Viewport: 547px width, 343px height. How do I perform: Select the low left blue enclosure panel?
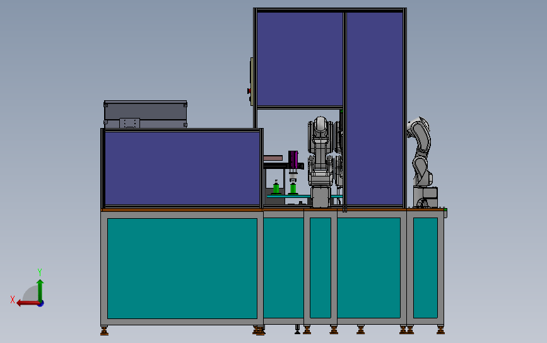point(182,168)
